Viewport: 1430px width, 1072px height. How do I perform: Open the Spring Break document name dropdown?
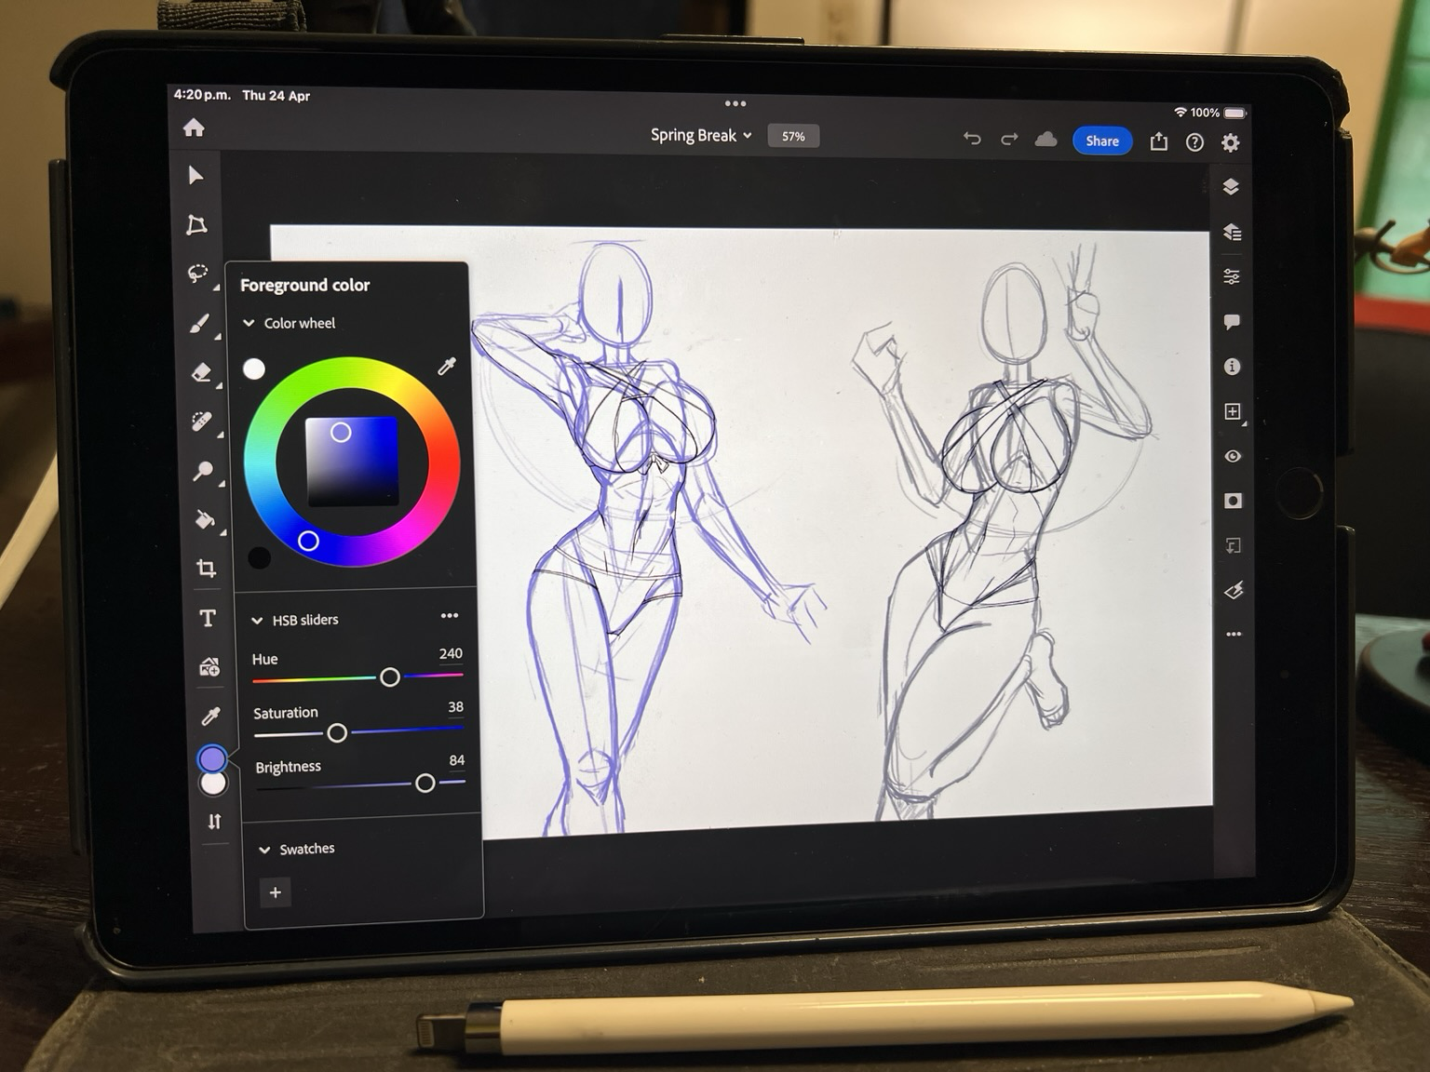pyautogui.click(x=701, y=136)
